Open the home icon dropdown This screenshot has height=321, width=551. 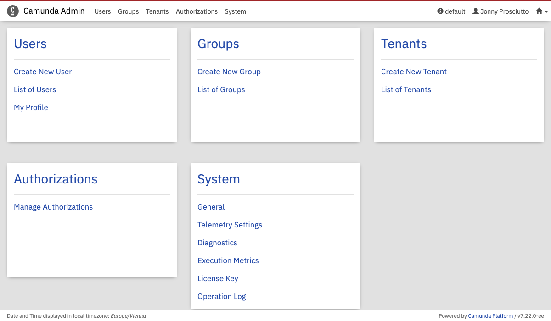coord(541,11)
